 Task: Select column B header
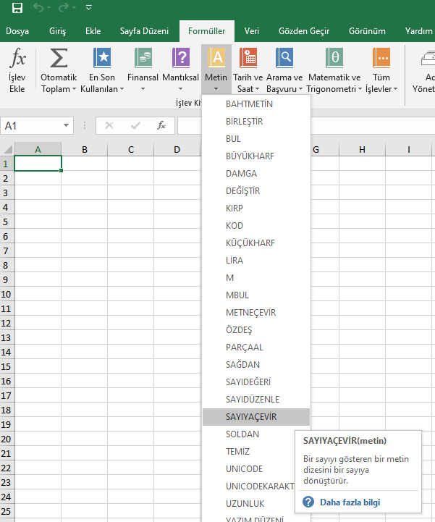[x=85, y=150]
